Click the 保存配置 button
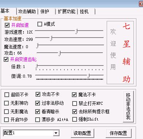The width and height of the screenshot is (143, 139). tap(118, 133)
